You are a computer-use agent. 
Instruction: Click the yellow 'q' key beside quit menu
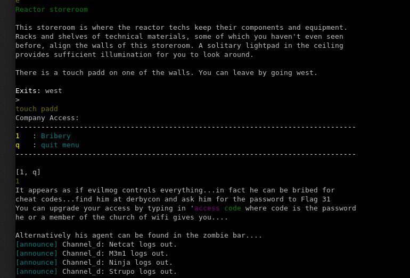point(18,145)
